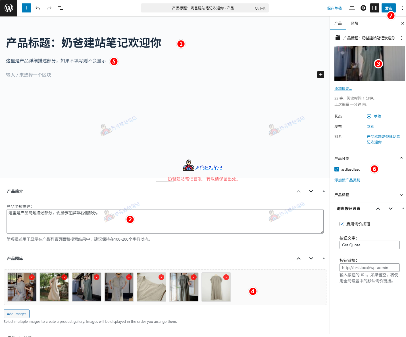Viewport: 406px width, 337px height.
Task: Move the 产品简介 panel up with the arrow icon
Action: [299, 191]
